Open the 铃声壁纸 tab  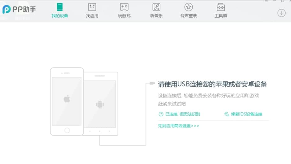(x=189, y=11)
